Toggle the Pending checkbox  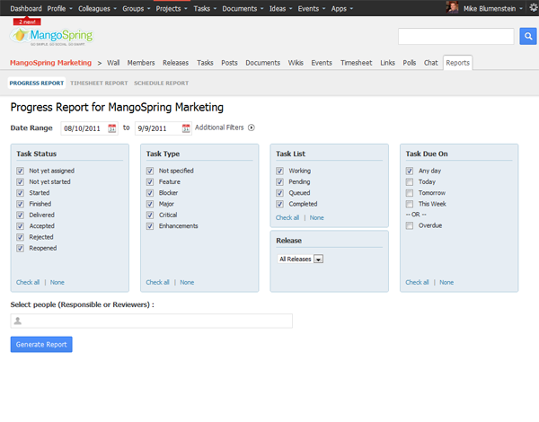(x=279, y=181)
